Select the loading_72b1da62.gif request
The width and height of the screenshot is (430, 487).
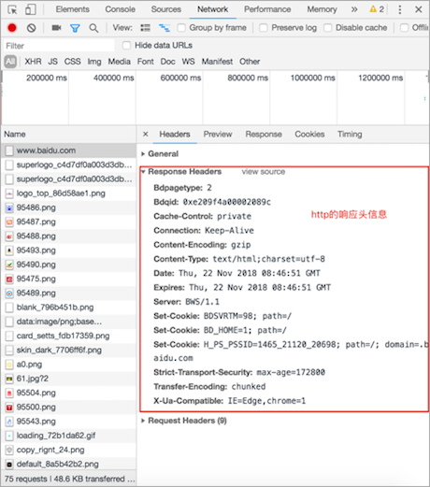tap(68, 436)
